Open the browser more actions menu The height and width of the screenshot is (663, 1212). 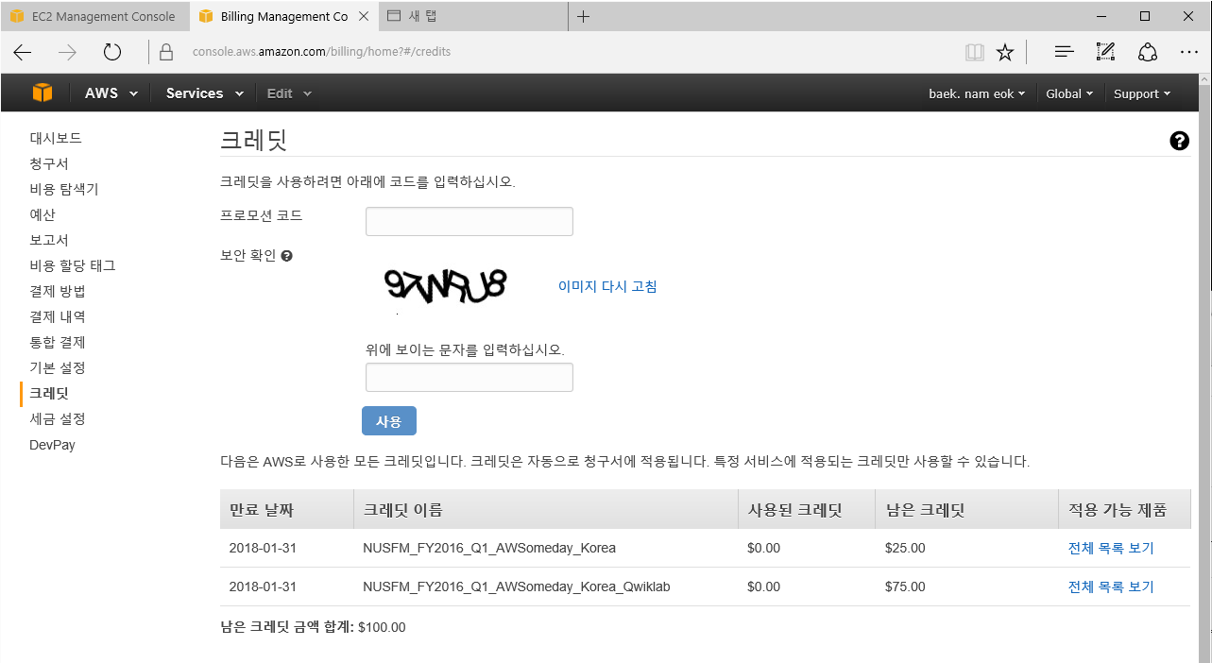(x=1189, y=52)
